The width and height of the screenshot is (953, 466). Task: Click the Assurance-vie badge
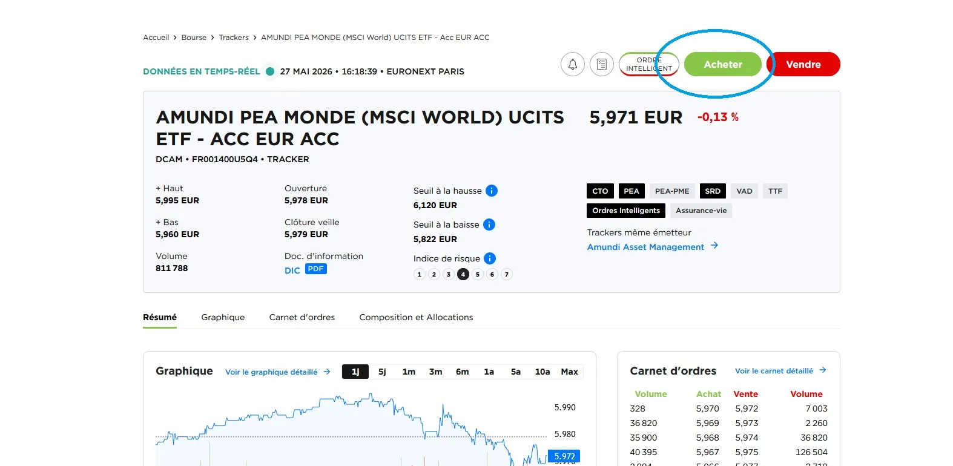[701, 211]
